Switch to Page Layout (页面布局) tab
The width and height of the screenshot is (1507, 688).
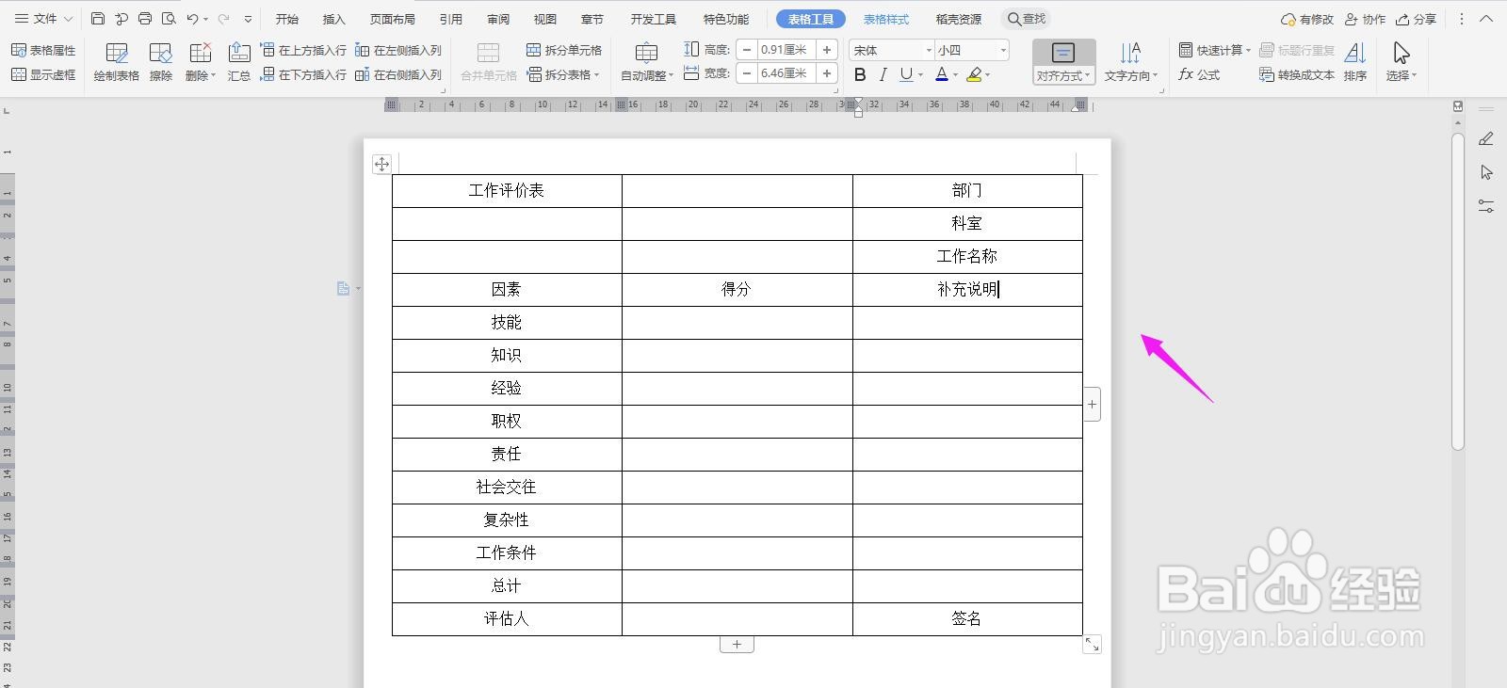pos(393,19)
